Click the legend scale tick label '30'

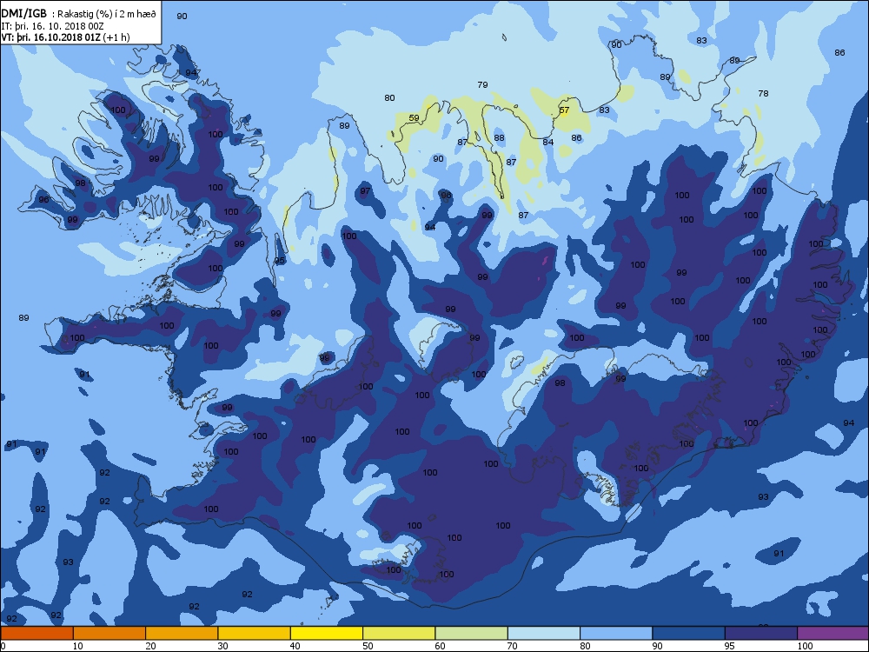tap(222, 646)
